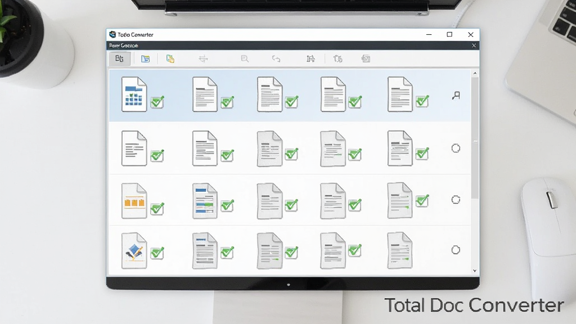This screenshot has width=576, height=324.
Task: Select the fourth document icon in the highlighted row
Action: point(333,94)
